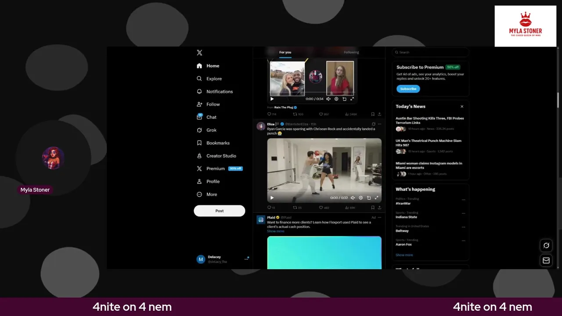Bookmark the Rain The Plug post

pyautogui.click(x=373, y=114)
